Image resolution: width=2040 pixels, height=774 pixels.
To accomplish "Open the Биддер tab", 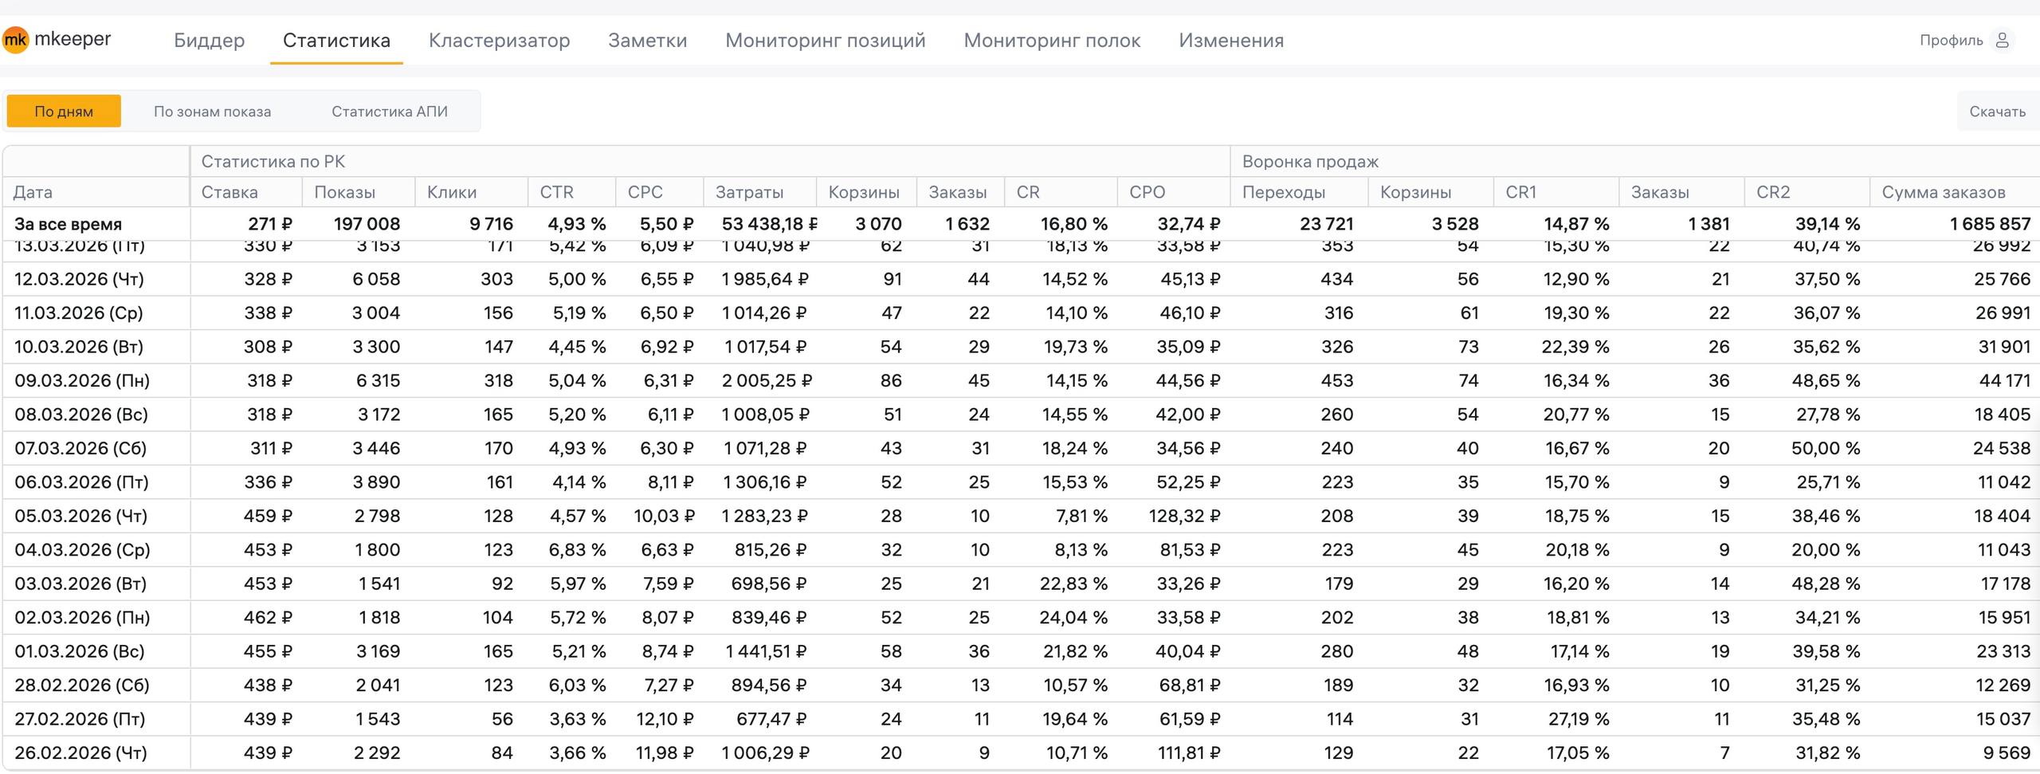I will coord(209,41).
